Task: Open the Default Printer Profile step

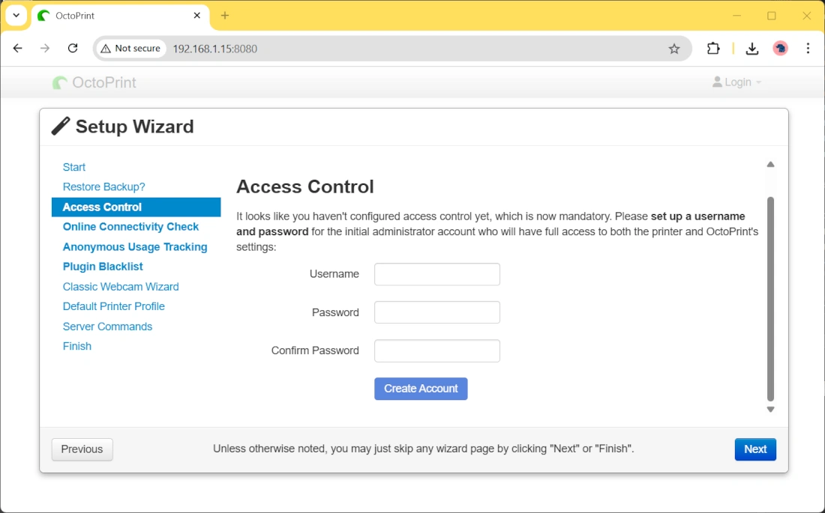Action: [x=114, y=306]
